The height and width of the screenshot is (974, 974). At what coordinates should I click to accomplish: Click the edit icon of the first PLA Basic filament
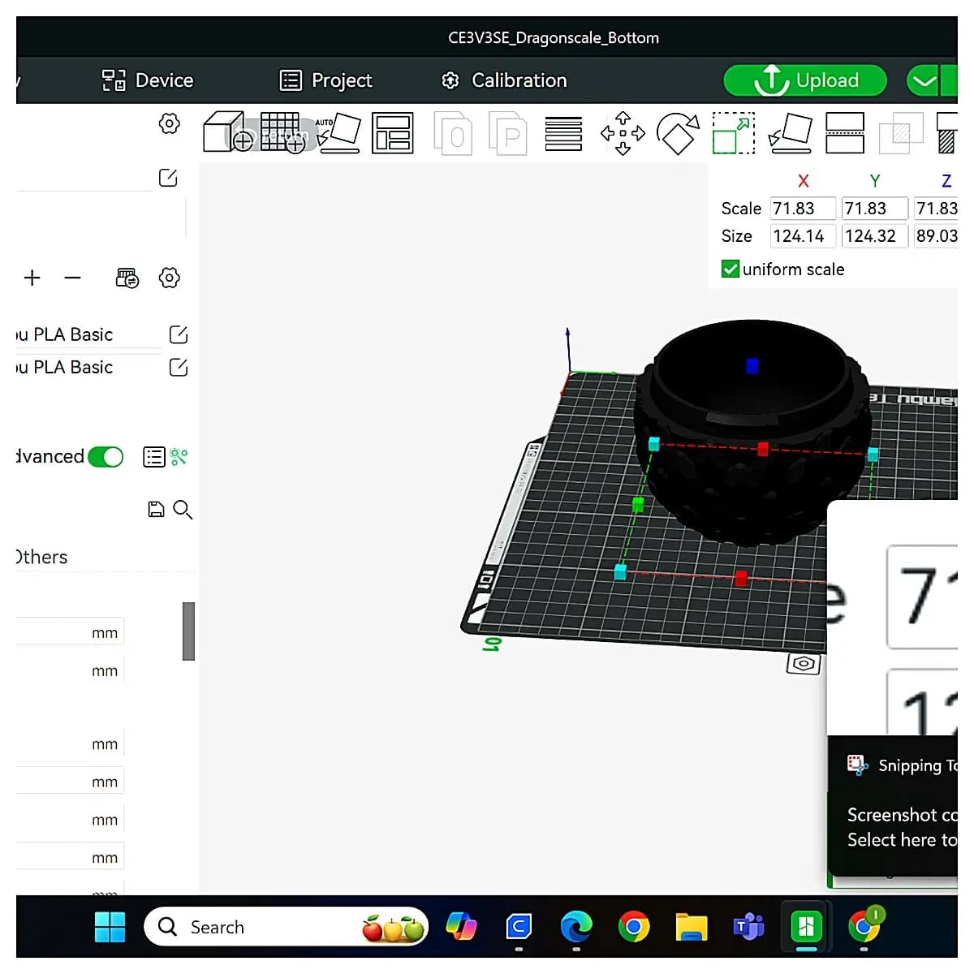[x=179, y=334]
